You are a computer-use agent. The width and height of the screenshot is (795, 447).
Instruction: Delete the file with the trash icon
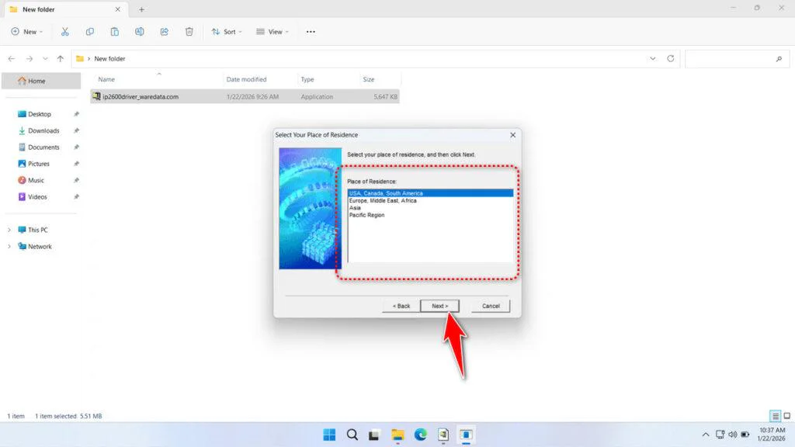188,32
